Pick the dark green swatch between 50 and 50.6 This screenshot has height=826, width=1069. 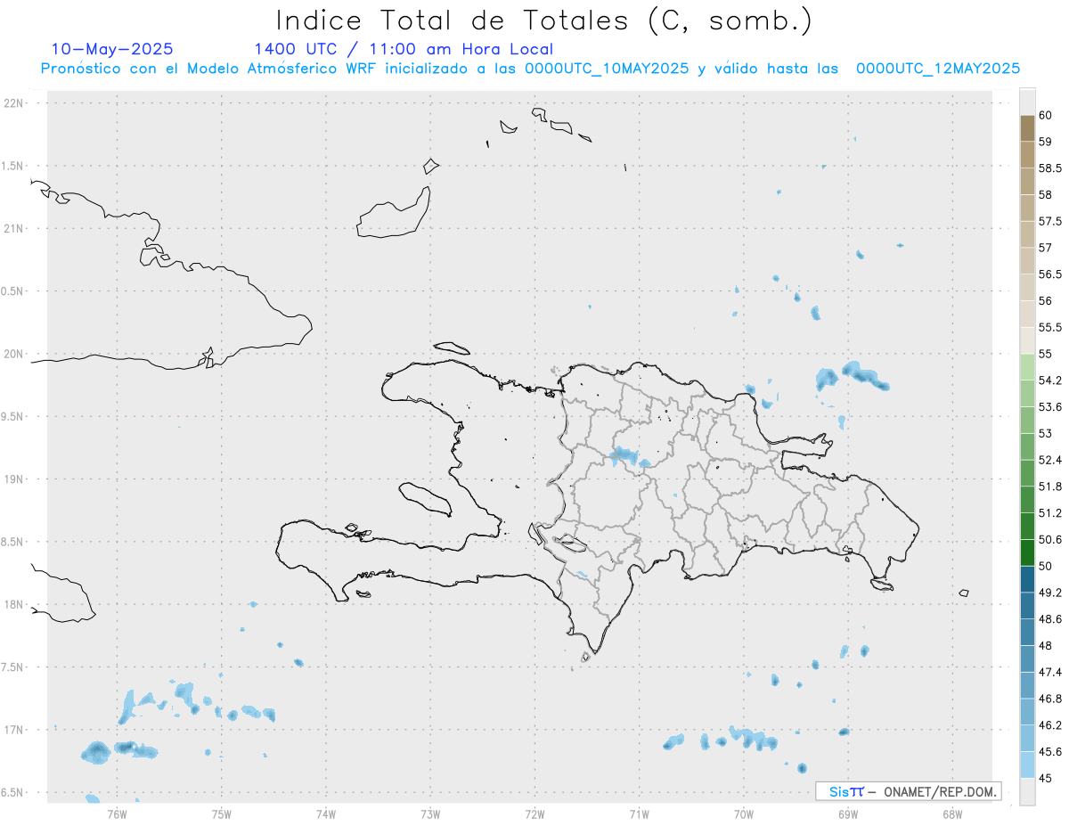tap(1027, 552)
